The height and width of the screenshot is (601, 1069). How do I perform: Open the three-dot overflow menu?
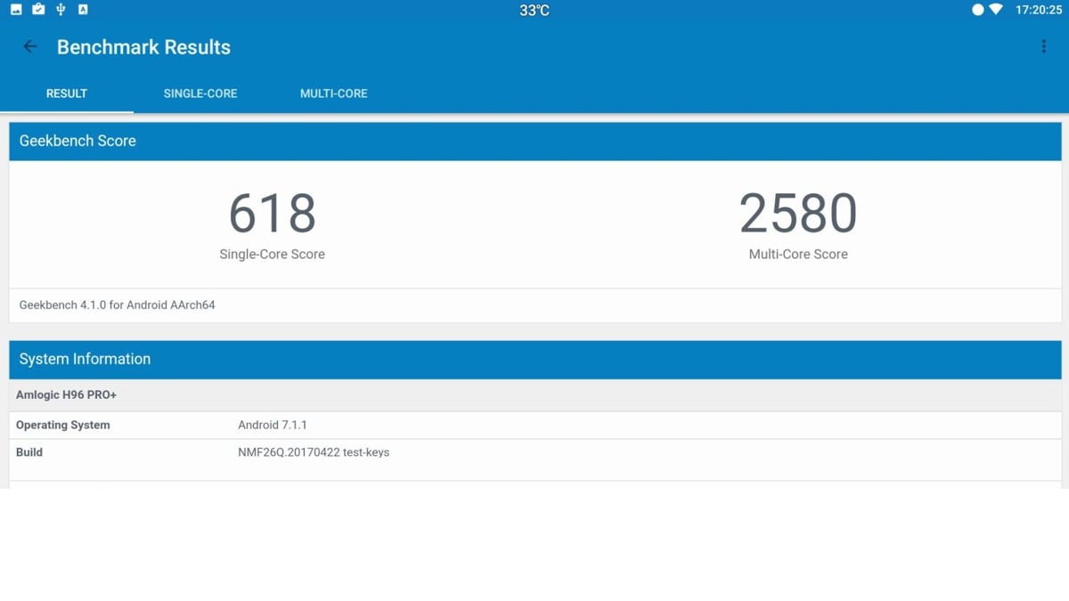click(x=1043, y=45)
